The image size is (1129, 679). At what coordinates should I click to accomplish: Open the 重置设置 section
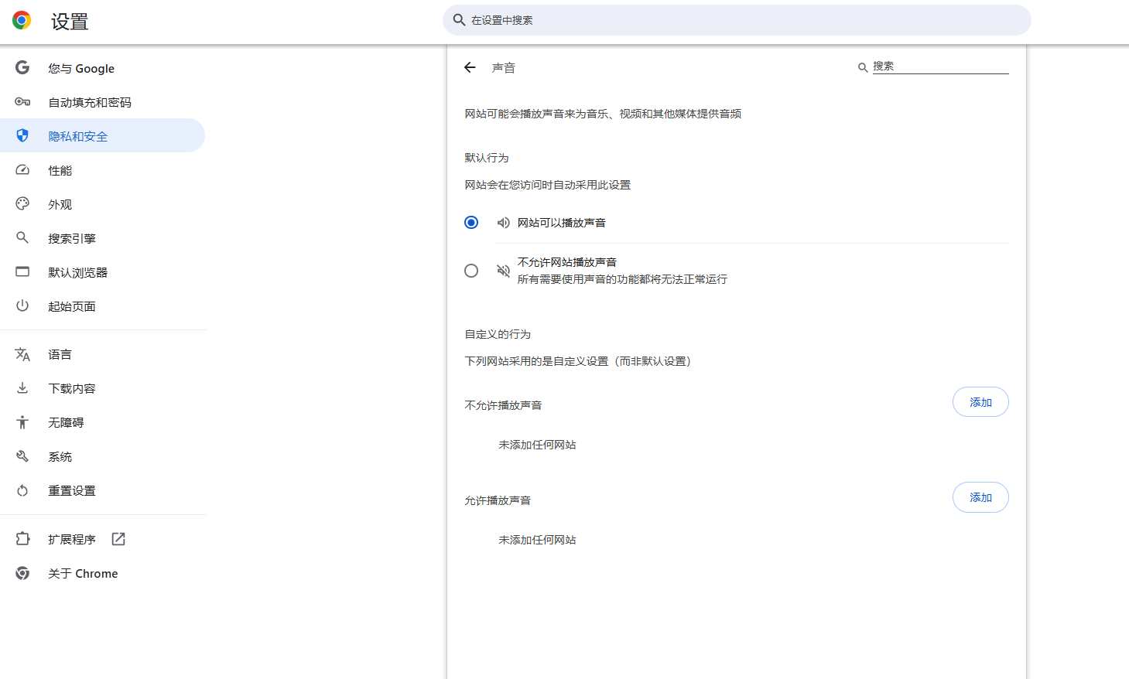72,490
